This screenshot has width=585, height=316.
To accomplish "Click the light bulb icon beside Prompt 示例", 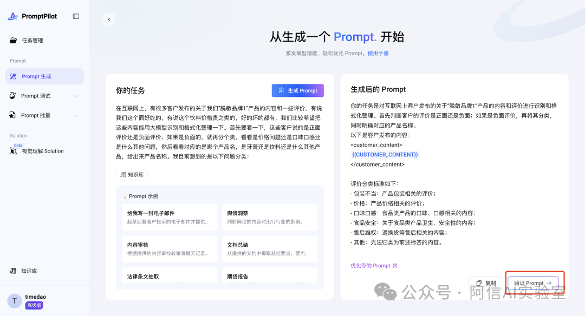I will point(125,196).
